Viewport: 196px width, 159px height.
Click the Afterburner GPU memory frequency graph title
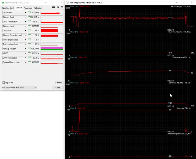pyautogui.click(x=179, y=32)
